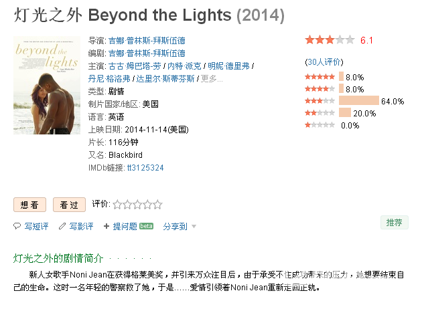Click the green 推荐 button
Image resolution: width=422 pixels, height=309 pixels.
395,223
